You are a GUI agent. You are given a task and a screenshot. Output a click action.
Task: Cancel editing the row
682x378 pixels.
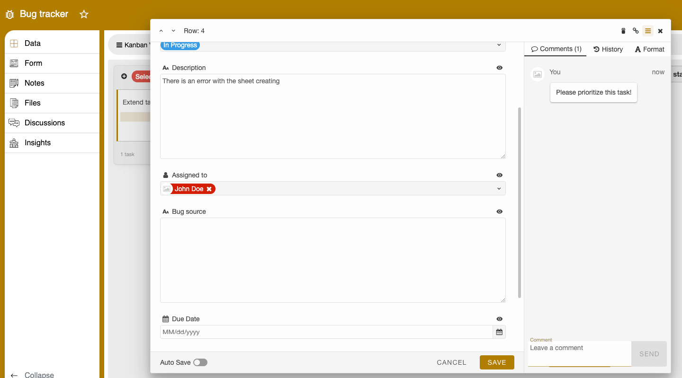click(451, 362)
